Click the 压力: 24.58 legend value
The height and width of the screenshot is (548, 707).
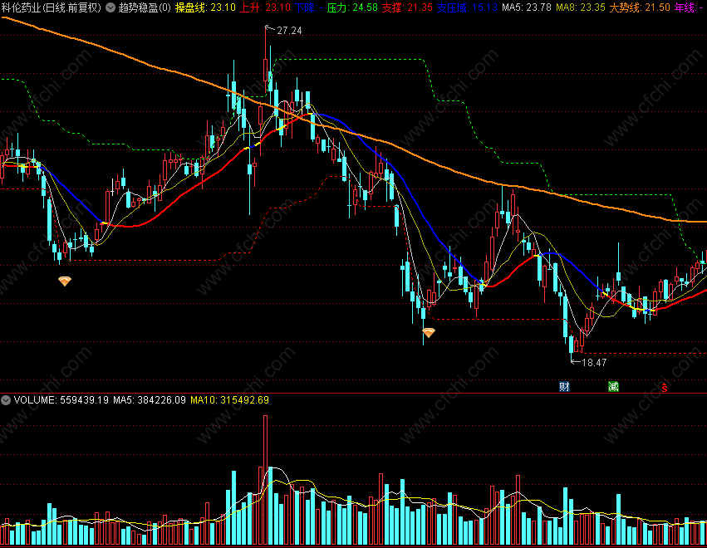[352, 7]
